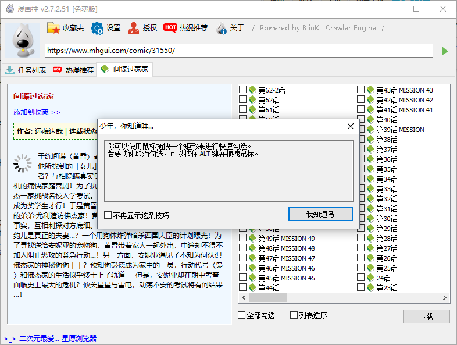Select chapter 第25话 text
The image size is (457, 345).
click(387, 268)
